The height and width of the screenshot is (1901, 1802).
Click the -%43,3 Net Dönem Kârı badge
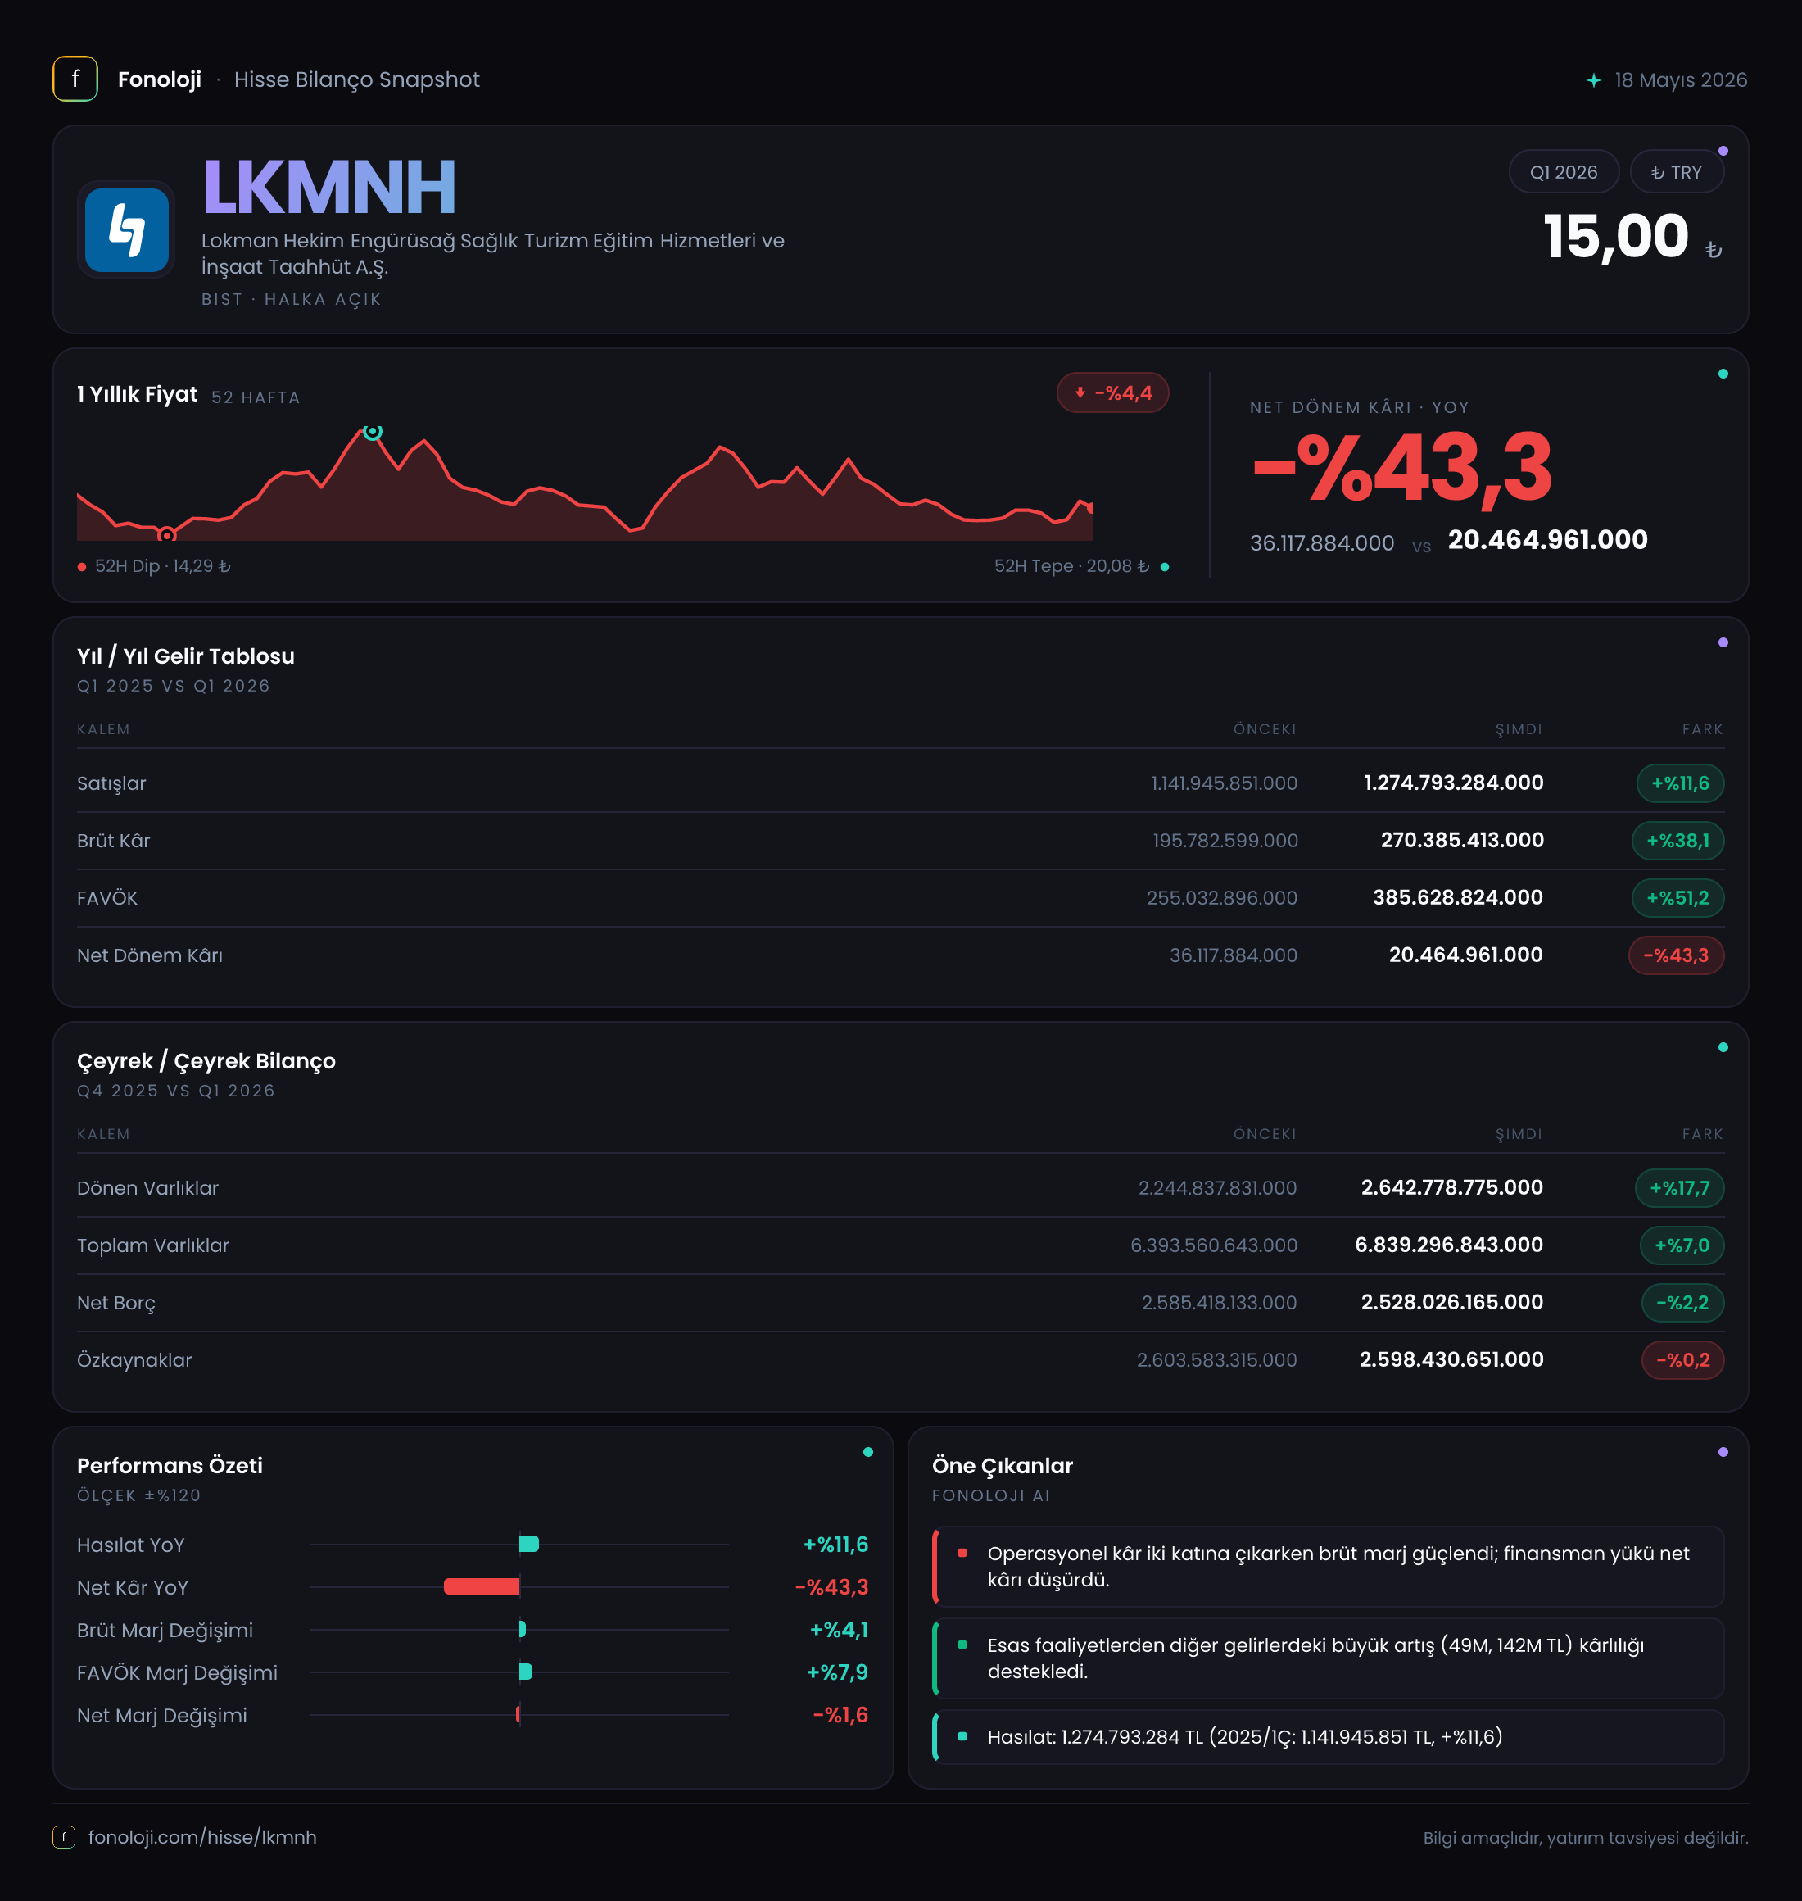tap(1675, 955)
